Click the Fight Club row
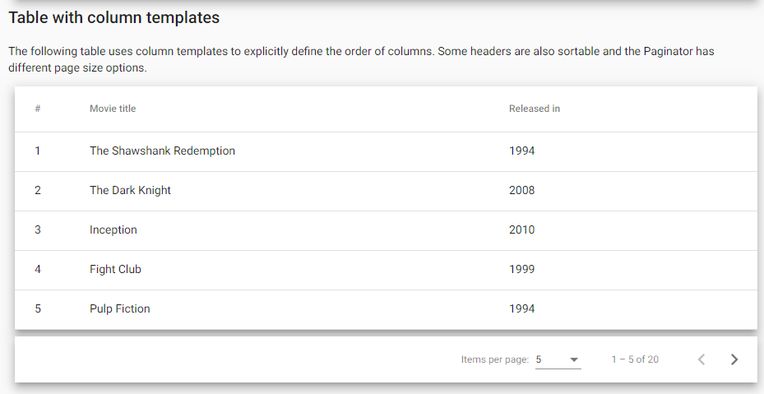Screen dimensions: 764x394 (386, 270)
